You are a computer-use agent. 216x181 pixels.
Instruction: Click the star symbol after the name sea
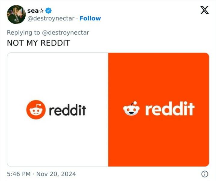[42, 11]
